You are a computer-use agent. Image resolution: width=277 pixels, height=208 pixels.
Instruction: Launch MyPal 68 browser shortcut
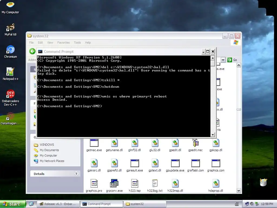click(10, 30)
